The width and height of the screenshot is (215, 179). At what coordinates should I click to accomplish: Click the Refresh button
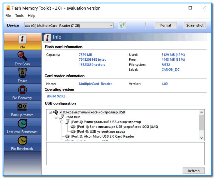tap(193, 171)
